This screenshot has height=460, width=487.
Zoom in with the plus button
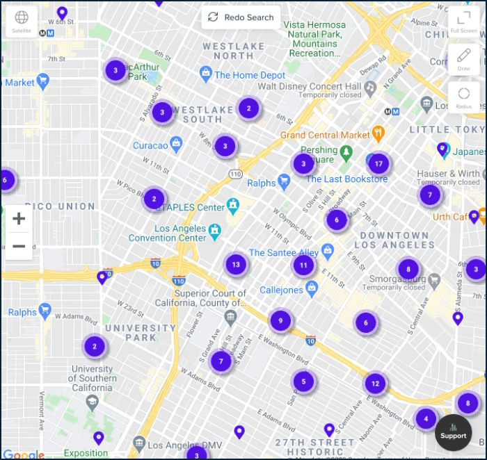(19, 219)
